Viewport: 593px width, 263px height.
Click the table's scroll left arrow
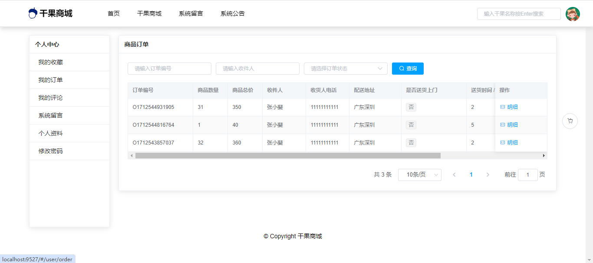(132, 156)
